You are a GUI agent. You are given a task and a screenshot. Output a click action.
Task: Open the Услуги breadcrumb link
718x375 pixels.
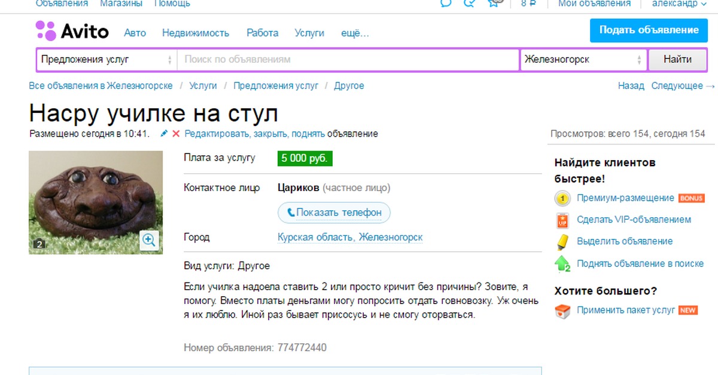pyautogui.click(x=203, y=86)
